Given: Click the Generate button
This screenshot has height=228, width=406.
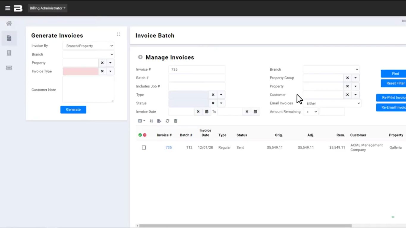Looking at the screenshot, I should click(x=73, y=110).
